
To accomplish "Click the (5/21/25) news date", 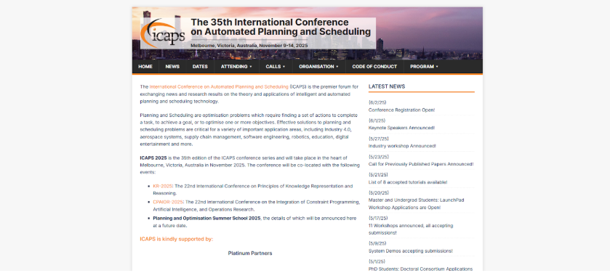I will click(x=378, y=175).
